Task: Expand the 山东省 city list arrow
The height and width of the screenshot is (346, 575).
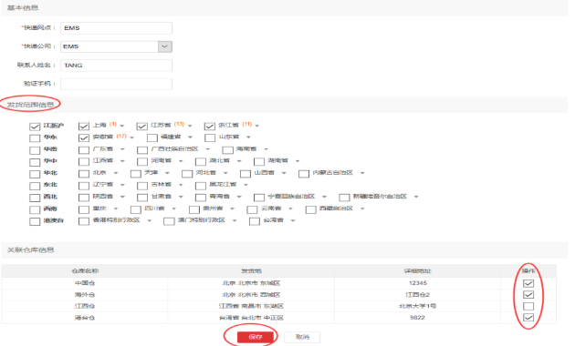Action: click(x=248, y=137)
